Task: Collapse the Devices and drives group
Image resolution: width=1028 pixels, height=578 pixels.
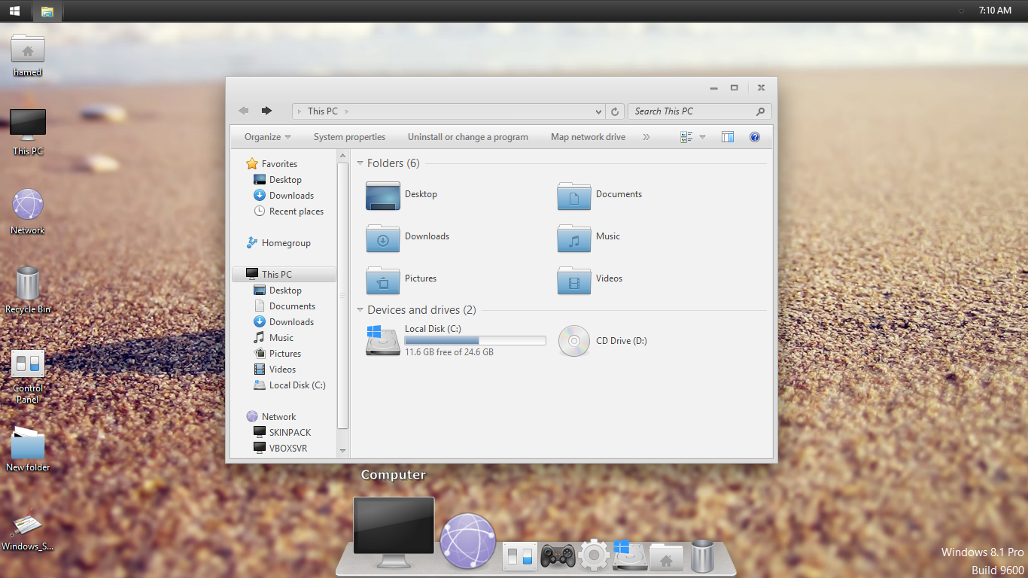Action: 360,310
